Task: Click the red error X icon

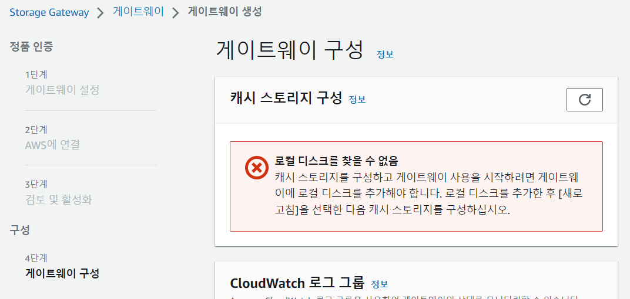Action: click(x=257, y=167)
